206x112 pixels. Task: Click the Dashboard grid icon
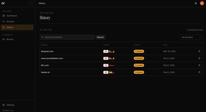tap(4, 16)
